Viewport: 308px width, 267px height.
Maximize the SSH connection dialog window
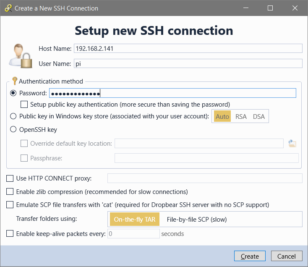pos(270,8)
